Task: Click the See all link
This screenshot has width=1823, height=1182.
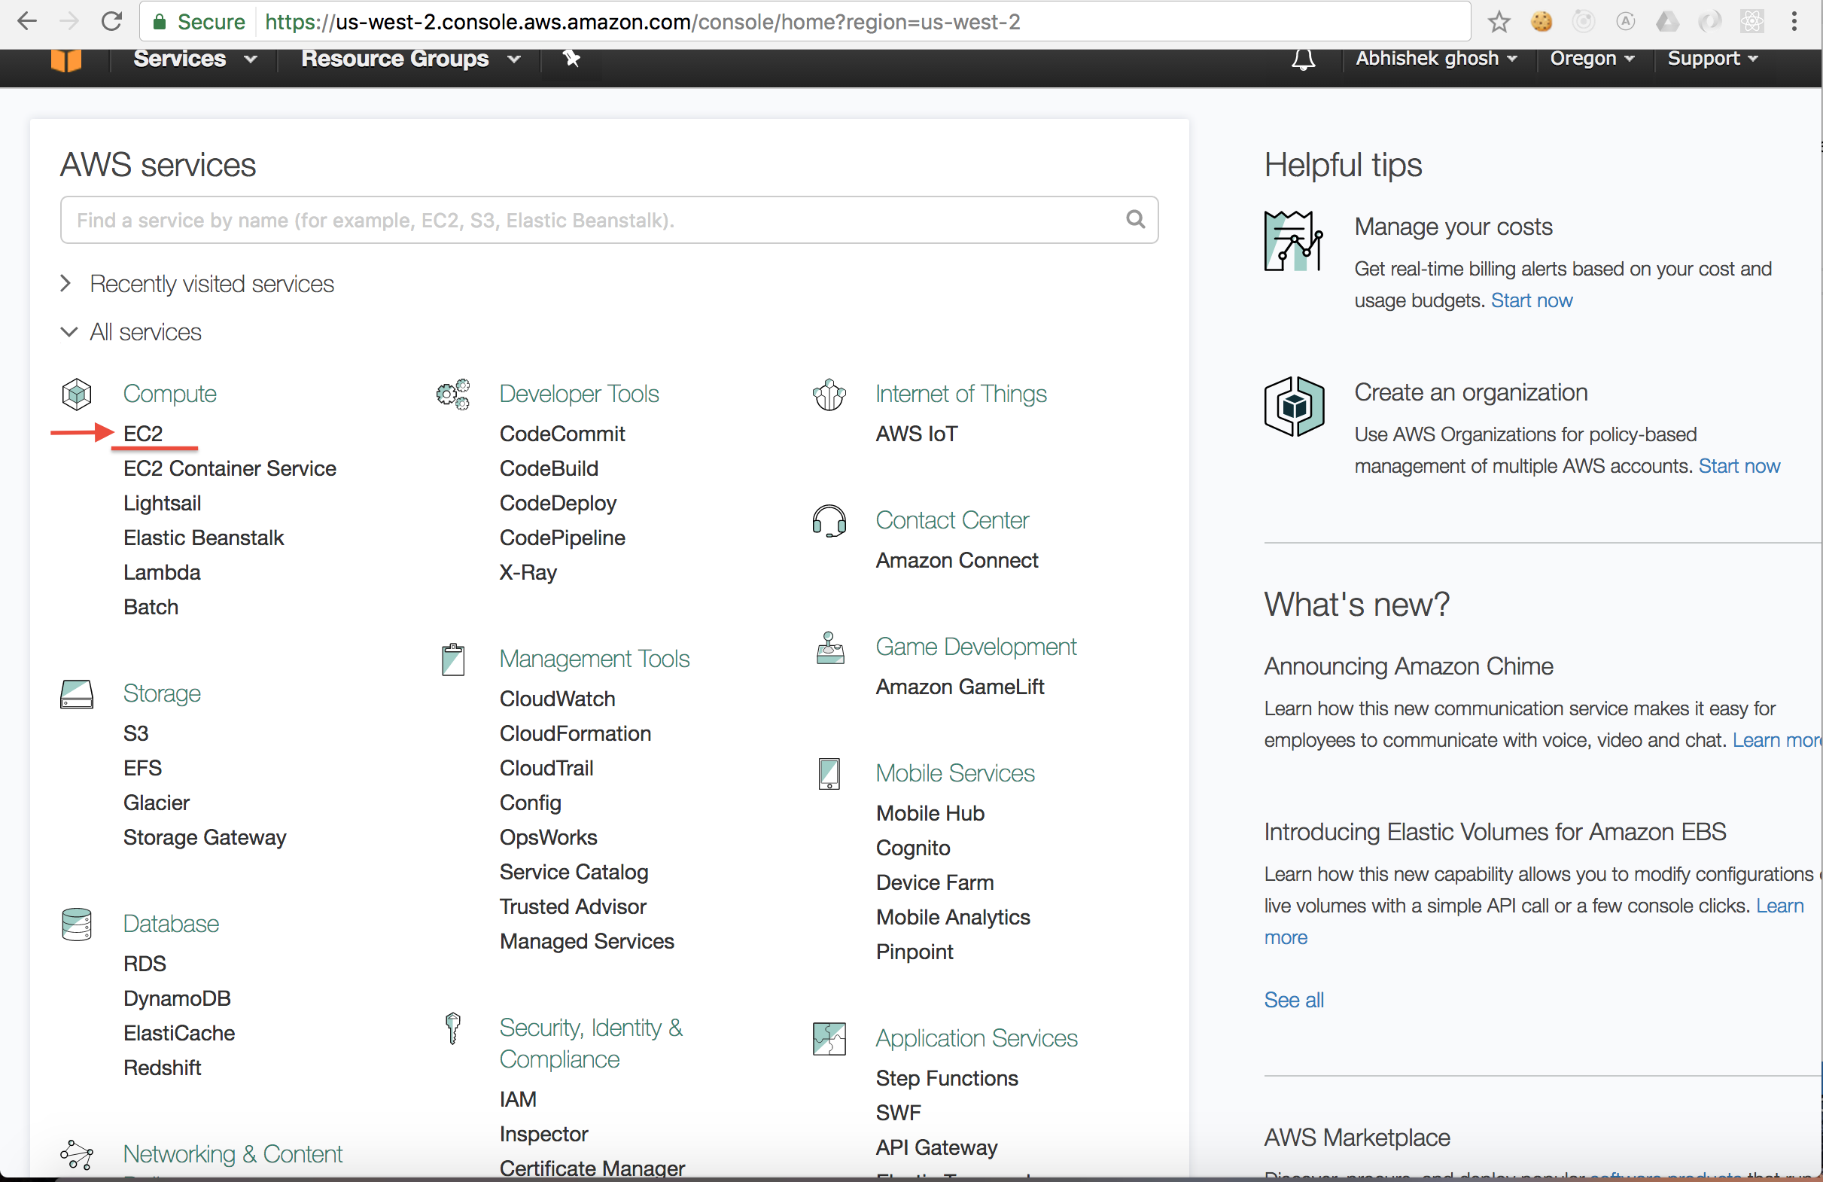Action: pyautogui.click(x=1293, y=1000)
